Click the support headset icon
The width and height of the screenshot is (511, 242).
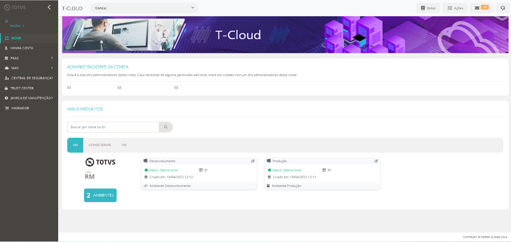[x=503, y=8]
